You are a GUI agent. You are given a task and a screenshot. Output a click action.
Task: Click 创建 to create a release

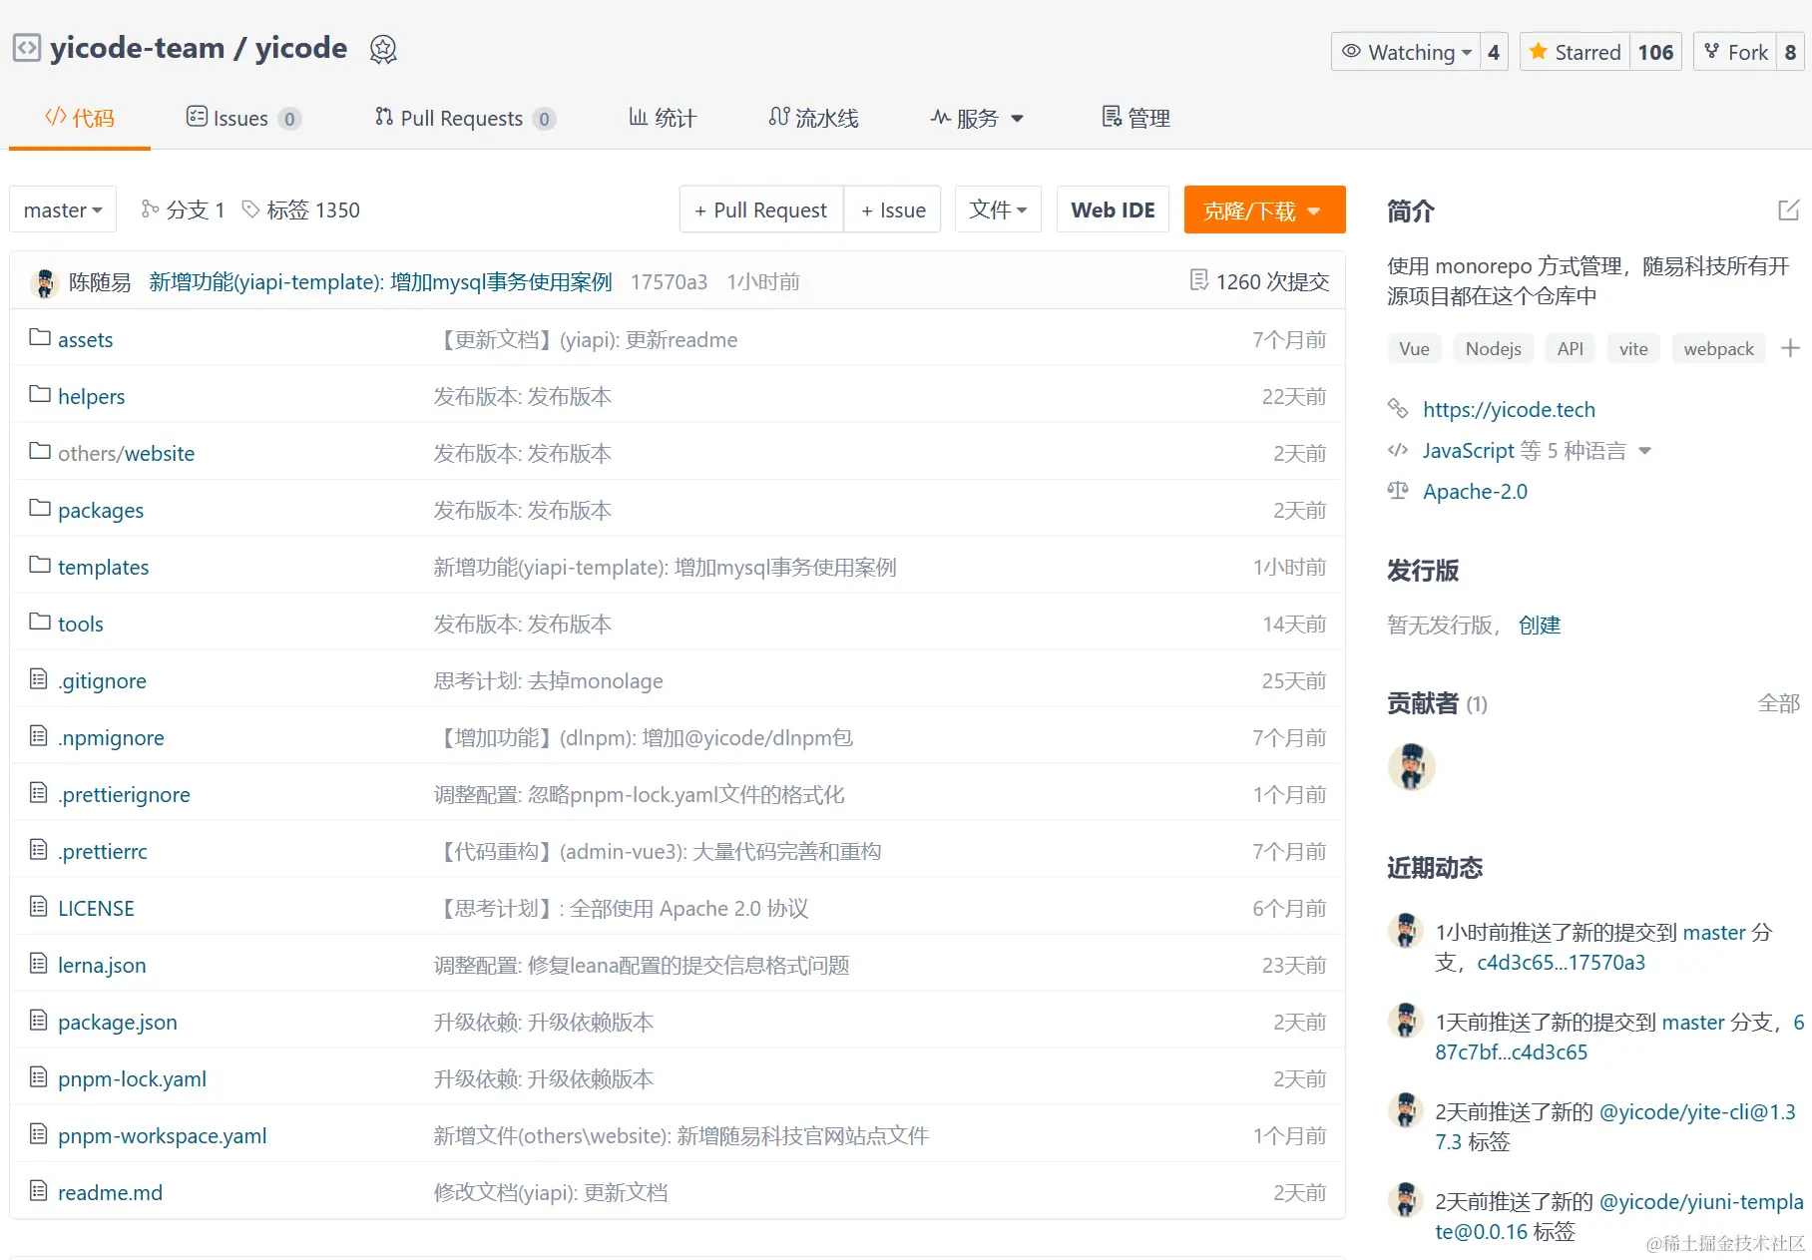pyautogui.click(x=1539, y=625)
